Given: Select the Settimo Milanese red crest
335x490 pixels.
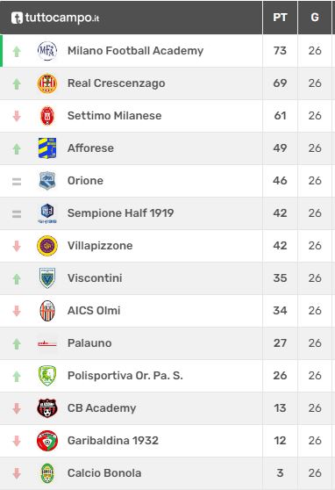Looking at the screenshot, I should click(x=47, y=116).
